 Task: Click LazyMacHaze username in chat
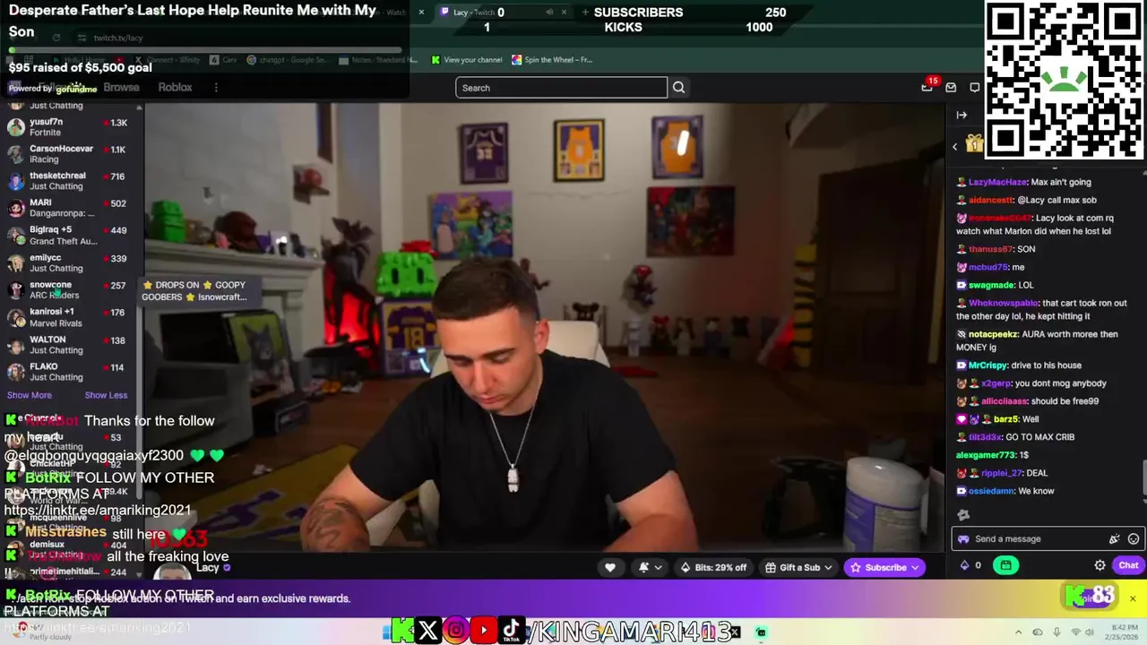pyautogui.click(x=997, y=182)
